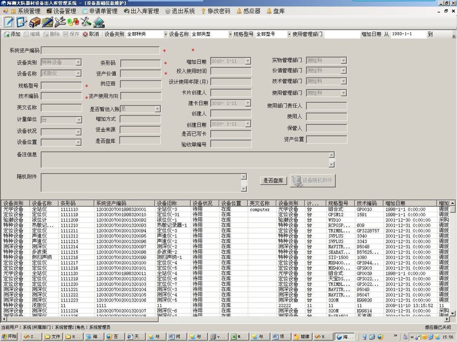457x342 pixels.
Task: Open the 设备管理 menu
Action: pyautogui.click(x=61, y=11)
